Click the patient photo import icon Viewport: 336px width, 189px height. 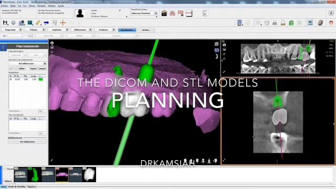point(22,23)
